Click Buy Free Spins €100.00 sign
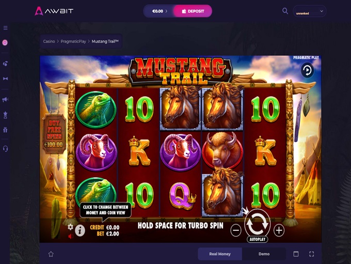Viewport: 351px width, 264px height. point(54,134)
